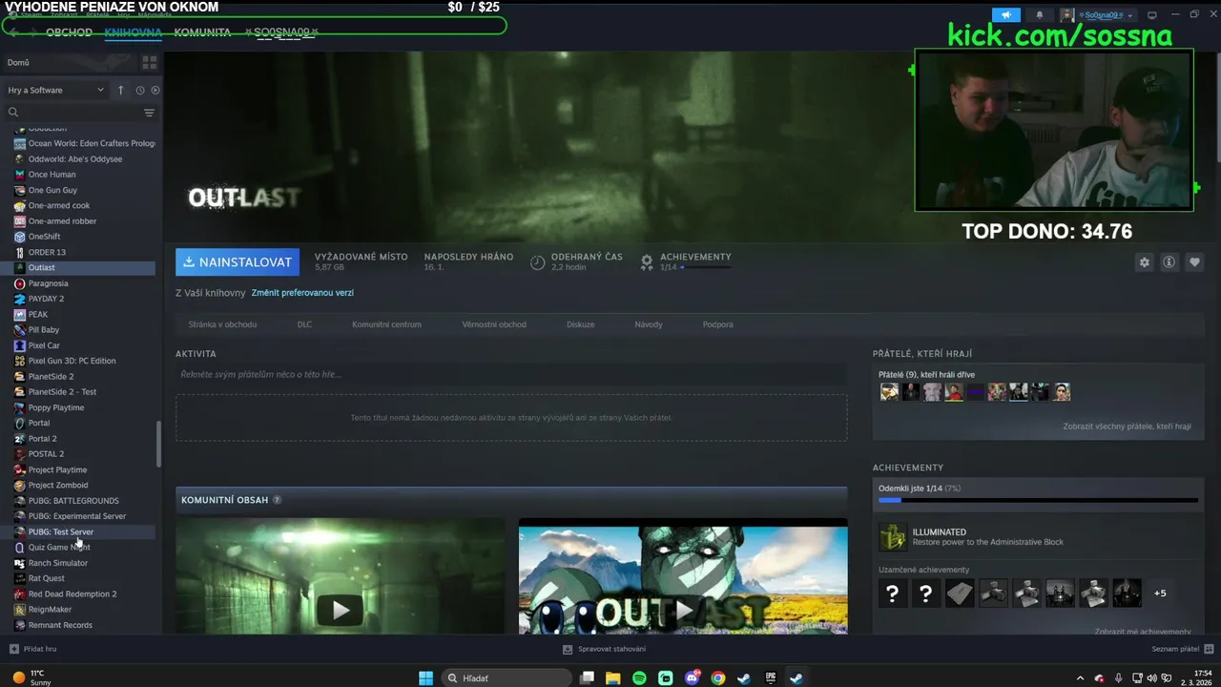Add Outlast to favorites heart icon
The width and height of the screenshot is (1221, 687).
pos(1194,262)
